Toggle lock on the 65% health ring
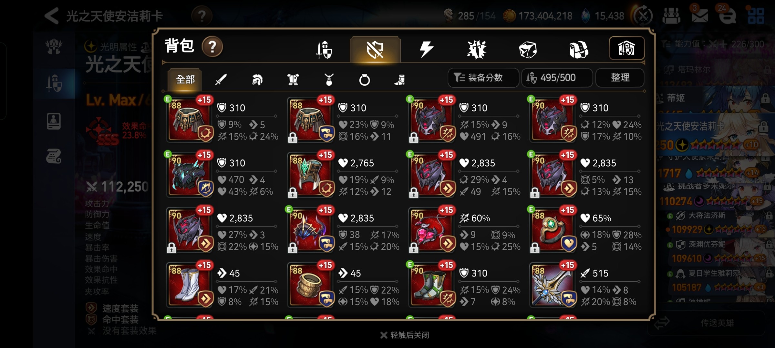Image resolution: width=775 pixels, height=348 pixels. tap(535, 248)
